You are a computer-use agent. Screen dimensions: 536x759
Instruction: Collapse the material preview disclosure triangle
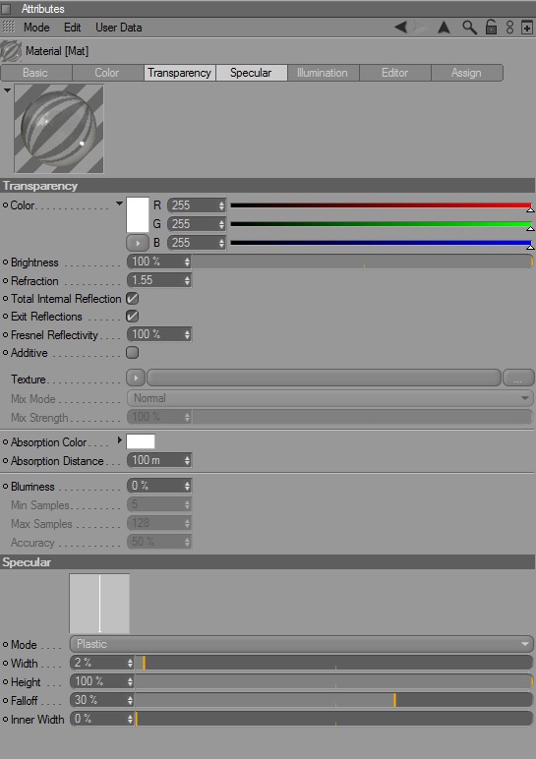pos(7,90)
